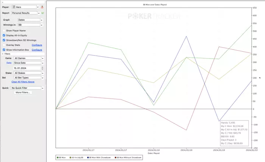Viewport: 265px width, 162px height.
Task: Click the red BB Won Without Showdown legend swatch
Action: coord(115,157)
